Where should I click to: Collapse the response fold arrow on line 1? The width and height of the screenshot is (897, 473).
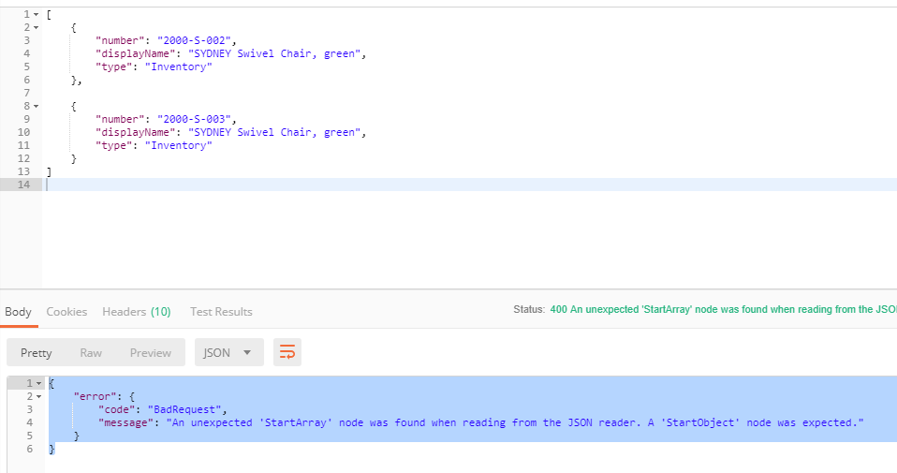pyautogui.click(x=39, y=383)
